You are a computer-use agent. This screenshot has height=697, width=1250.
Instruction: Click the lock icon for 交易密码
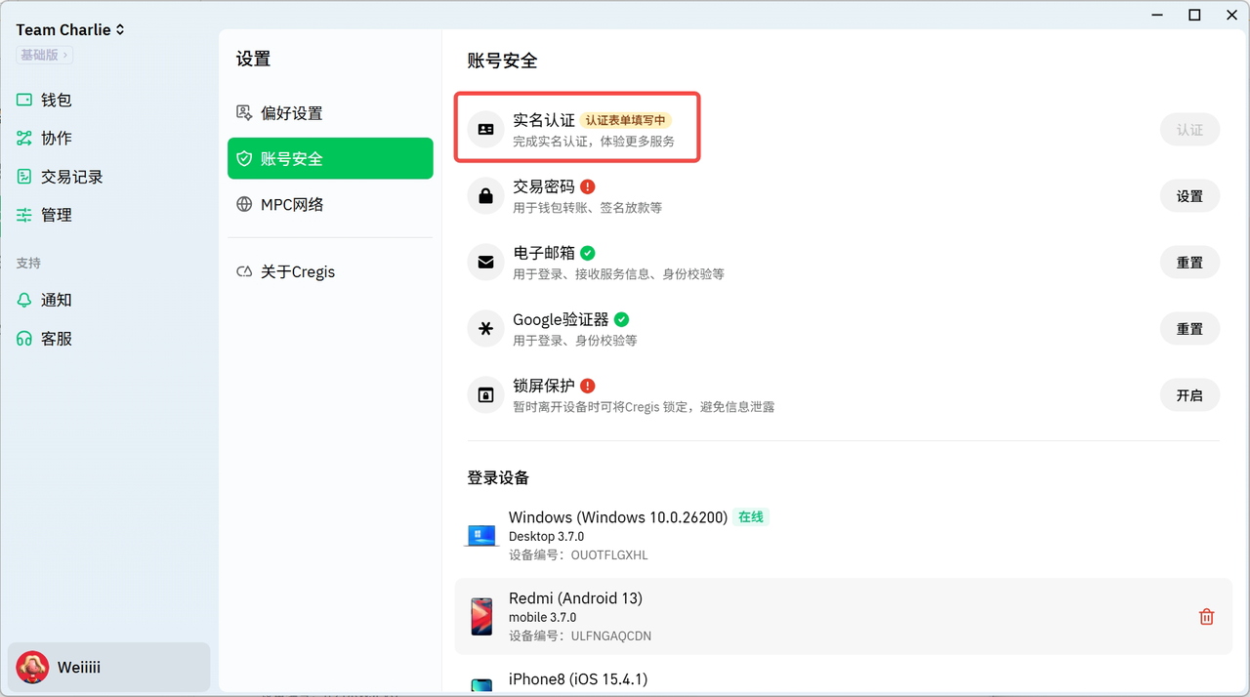pos(485,196)
